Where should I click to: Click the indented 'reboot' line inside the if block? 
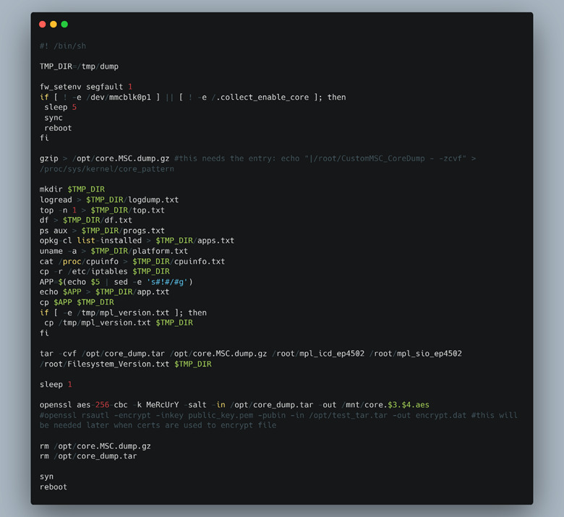(x=58, y=128)
